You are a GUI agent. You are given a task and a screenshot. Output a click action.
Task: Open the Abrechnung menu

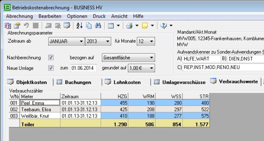tap(20, 16)
